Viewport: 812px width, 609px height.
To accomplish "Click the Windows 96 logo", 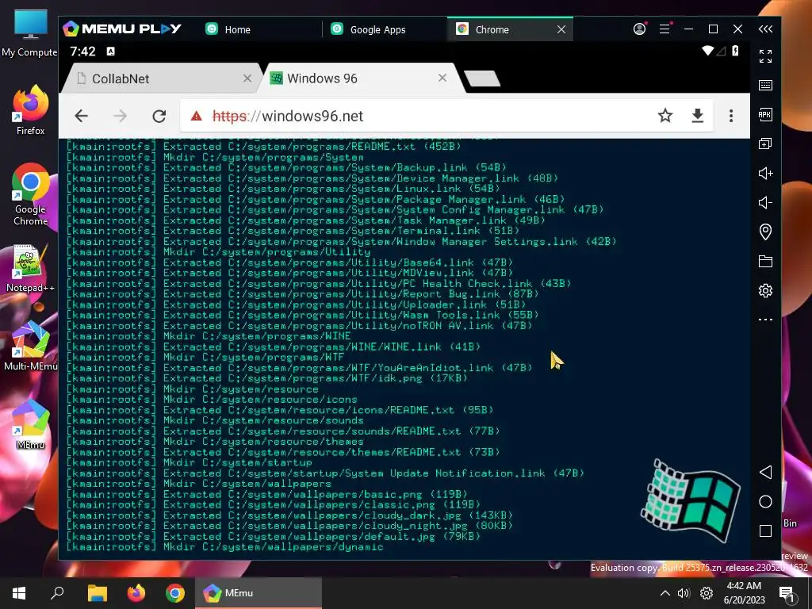I will pyautogui.click(x=691, y=500).
